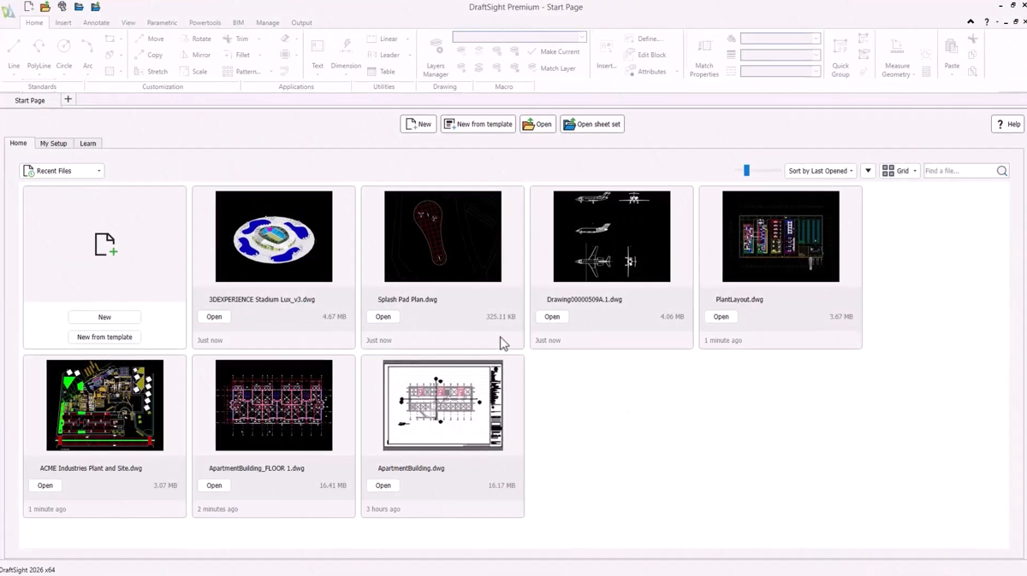Open the Layers Manager

point(436,56)
